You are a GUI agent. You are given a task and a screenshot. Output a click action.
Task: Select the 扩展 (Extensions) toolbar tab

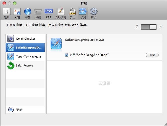click(83, 13)
